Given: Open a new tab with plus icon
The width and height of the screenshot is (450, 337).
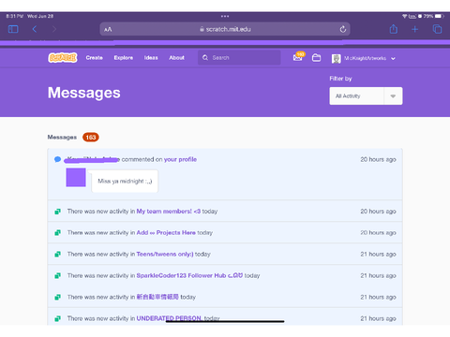Looking at the screenshot, I should (x=414, y=29).
